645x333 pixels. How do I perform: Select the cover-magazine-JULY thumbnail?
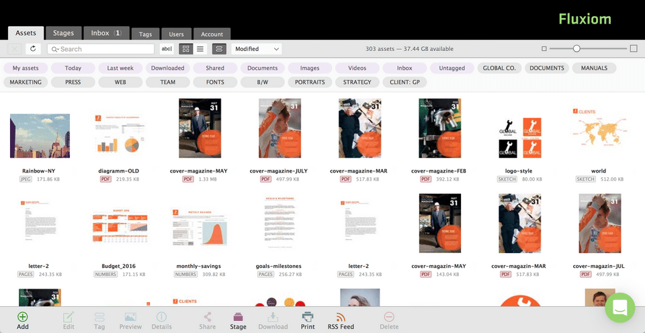279,128
